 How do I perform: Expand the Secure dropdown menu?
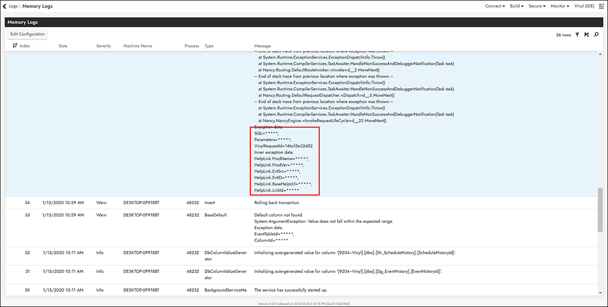[x=537, y=6]
